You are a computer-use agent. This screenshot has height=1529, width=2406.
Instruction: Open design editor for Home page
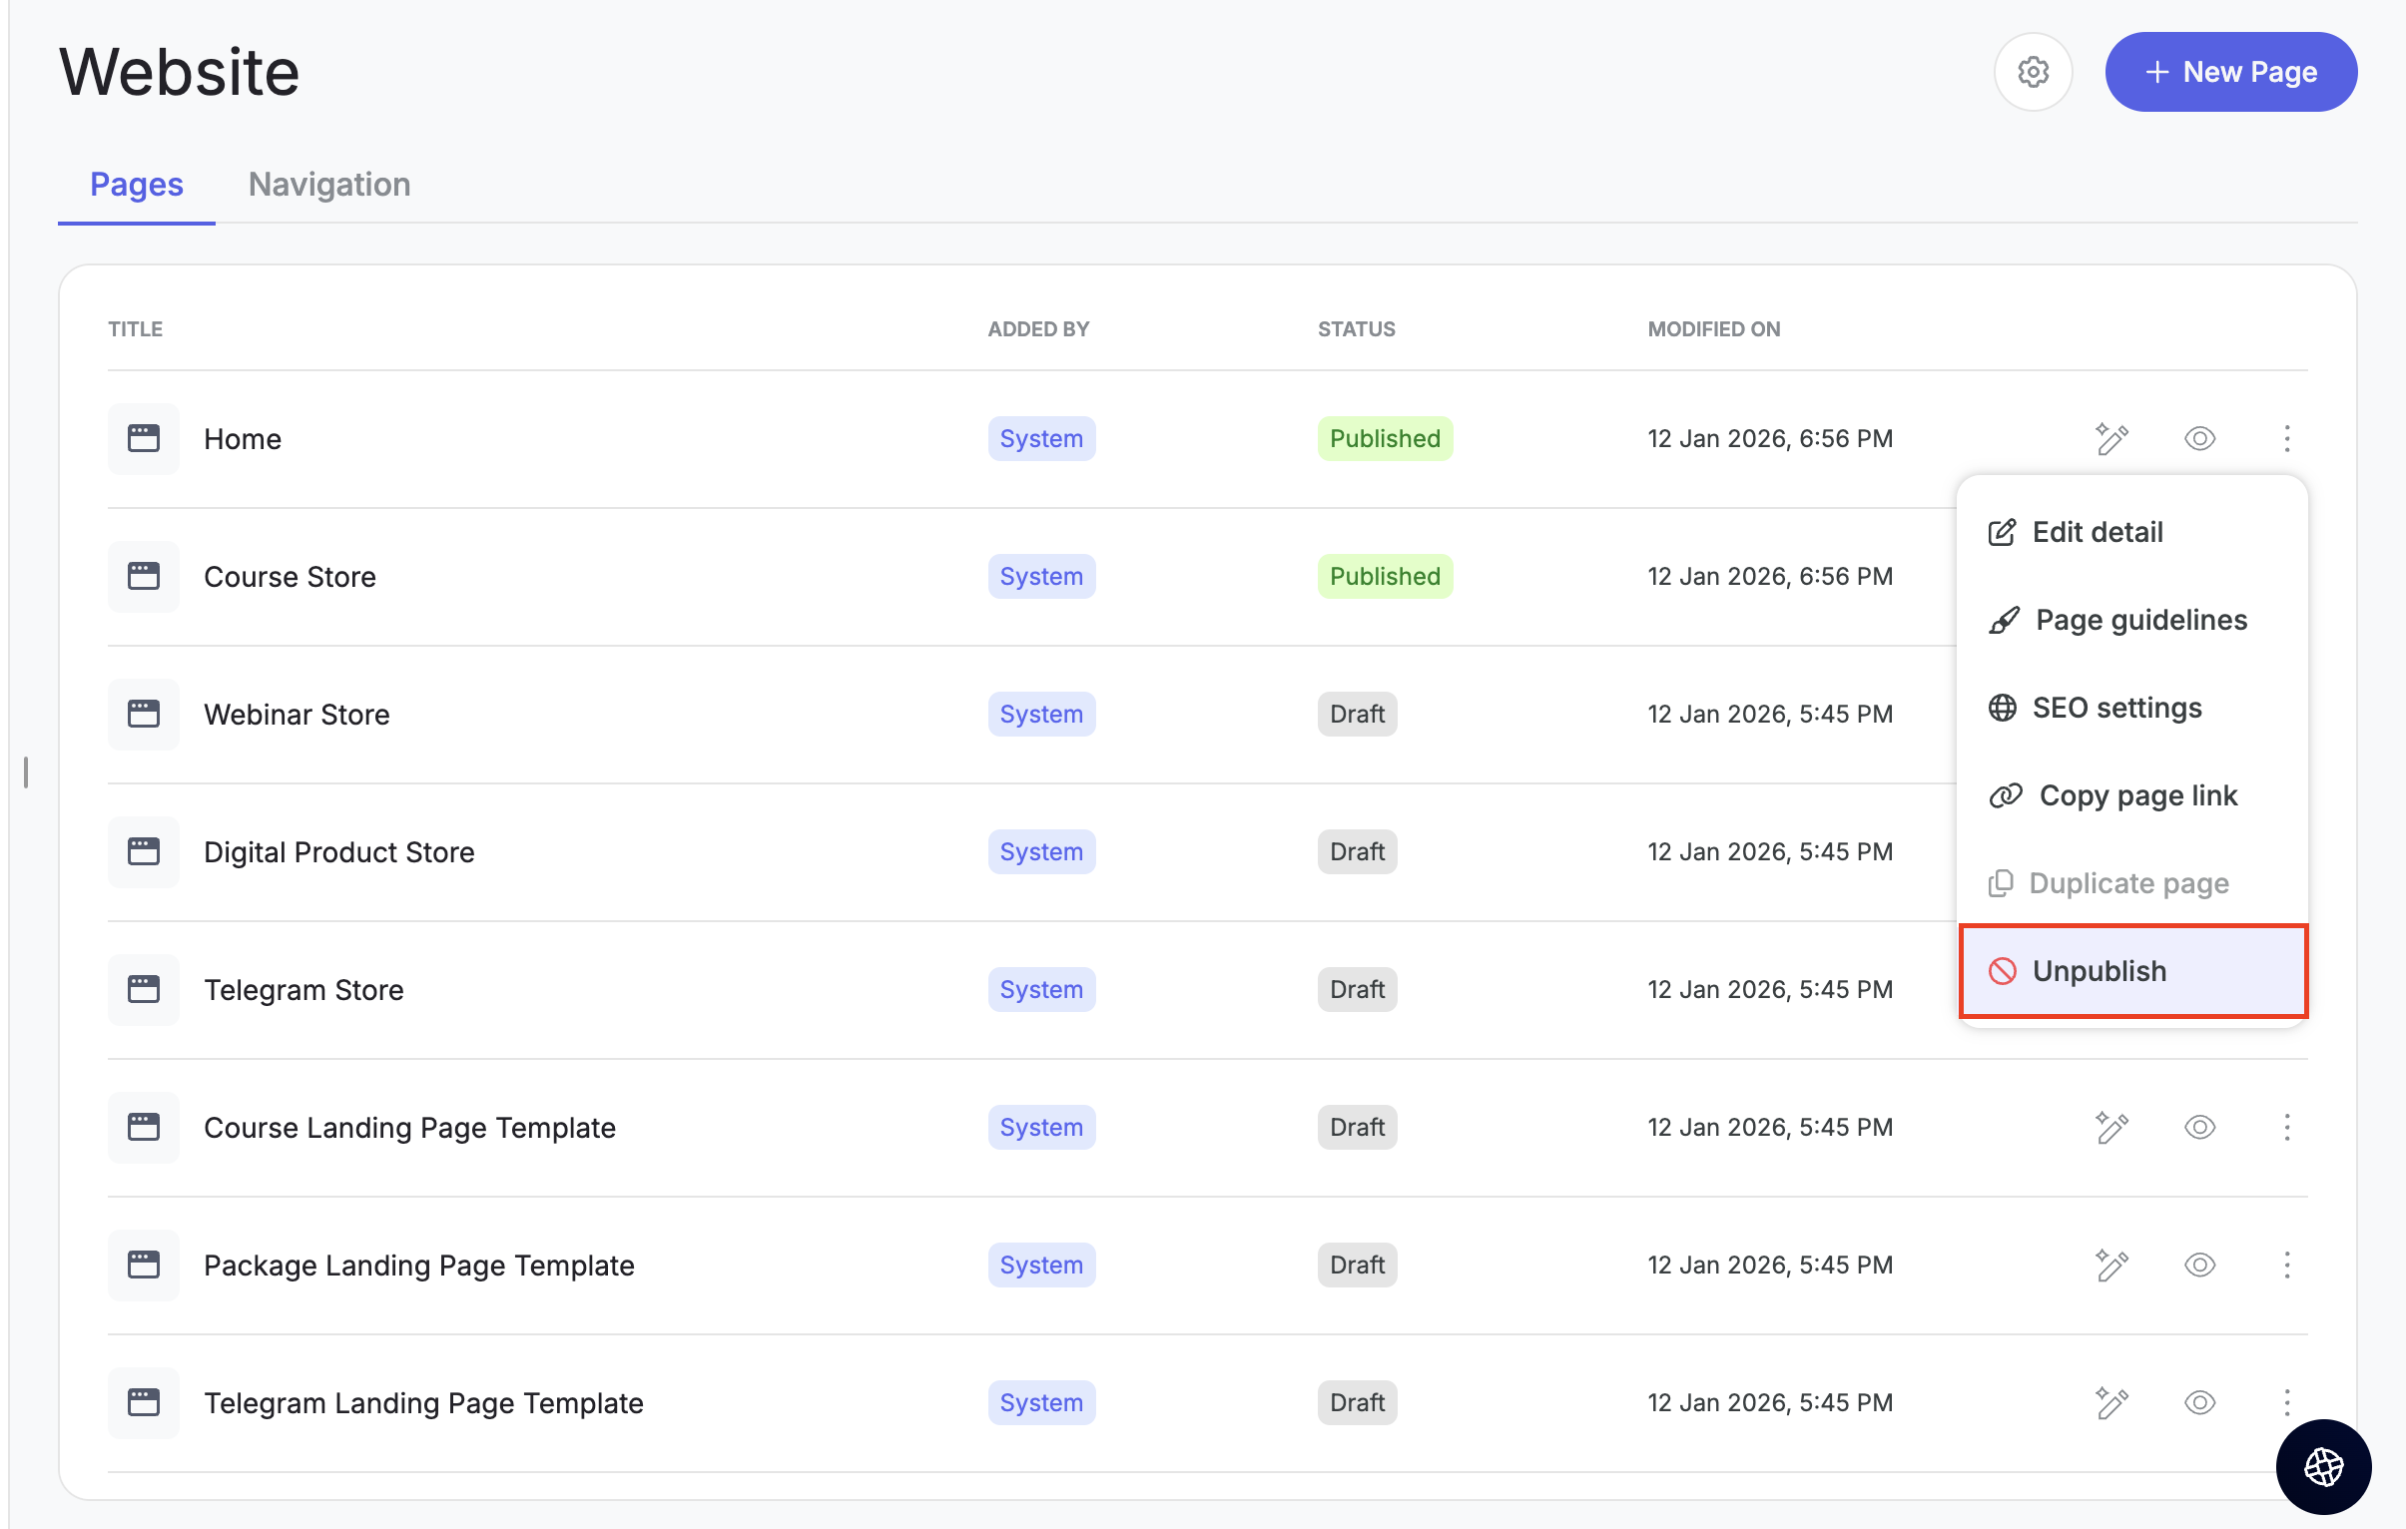(x=2111, y=438)
